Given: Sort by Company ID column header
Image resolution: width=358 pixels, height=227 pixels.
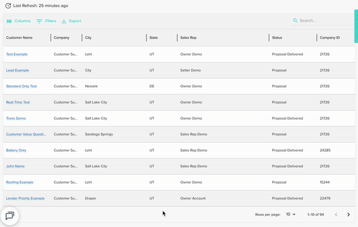Looking at the screenshot, I should [329, 38].
